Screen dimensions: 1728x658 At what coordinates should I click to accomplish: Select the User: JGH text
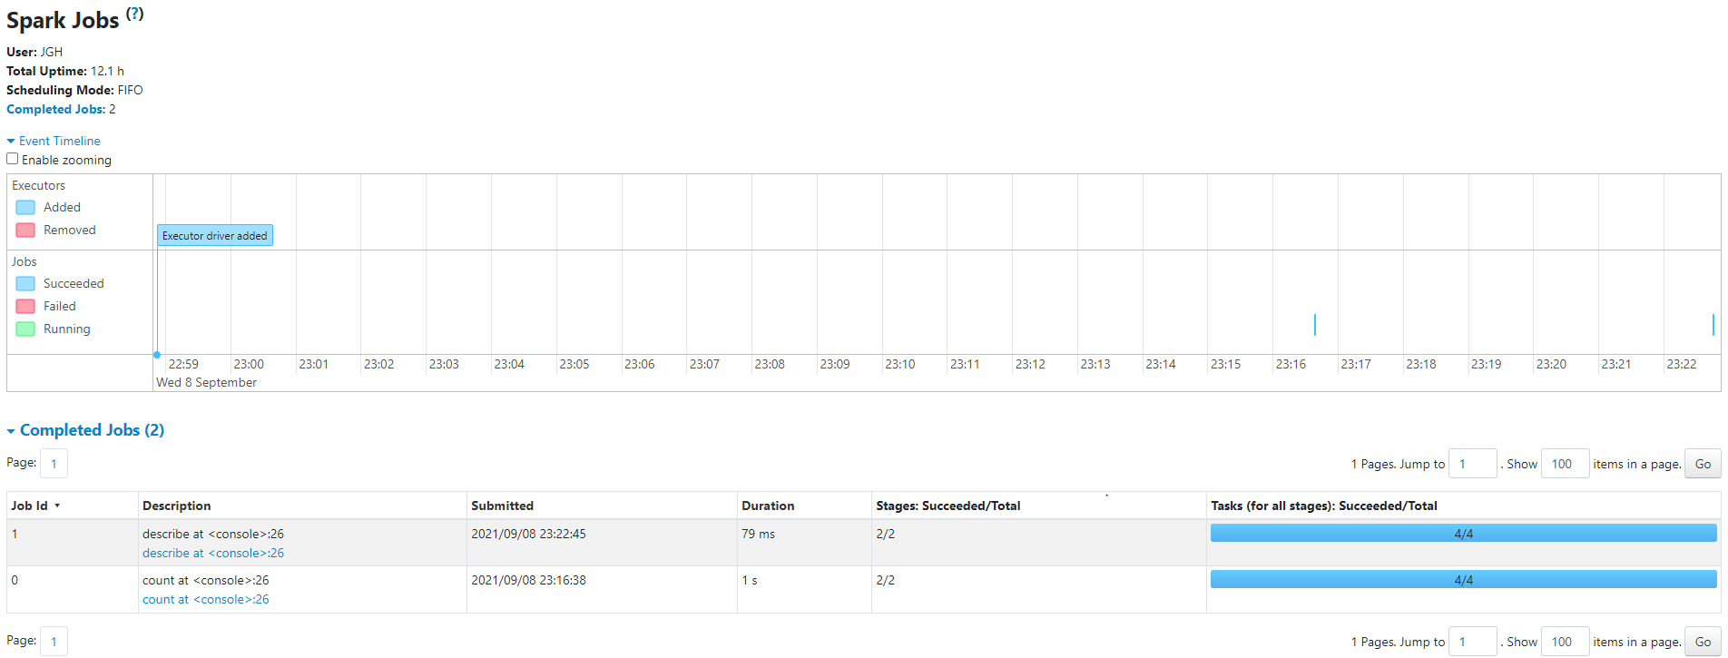coord(34,52)
